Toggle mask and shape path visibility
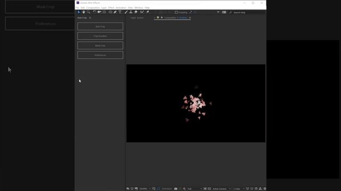This screenshot has width=341, height=191. click(x=158, y=189)
